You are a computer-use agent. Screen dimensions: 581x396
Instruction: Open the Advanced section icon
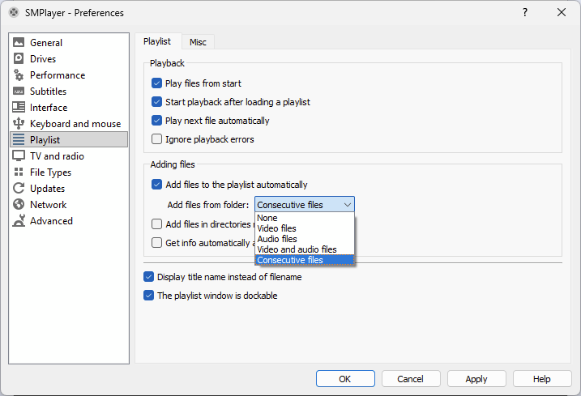[19, 220]
